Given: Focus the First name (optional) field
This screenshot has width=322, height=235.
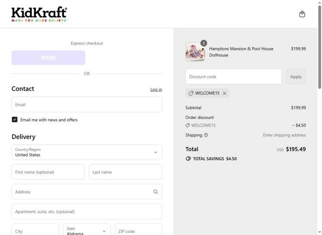Looking at the screenshot, I should (x=48, y=172).
